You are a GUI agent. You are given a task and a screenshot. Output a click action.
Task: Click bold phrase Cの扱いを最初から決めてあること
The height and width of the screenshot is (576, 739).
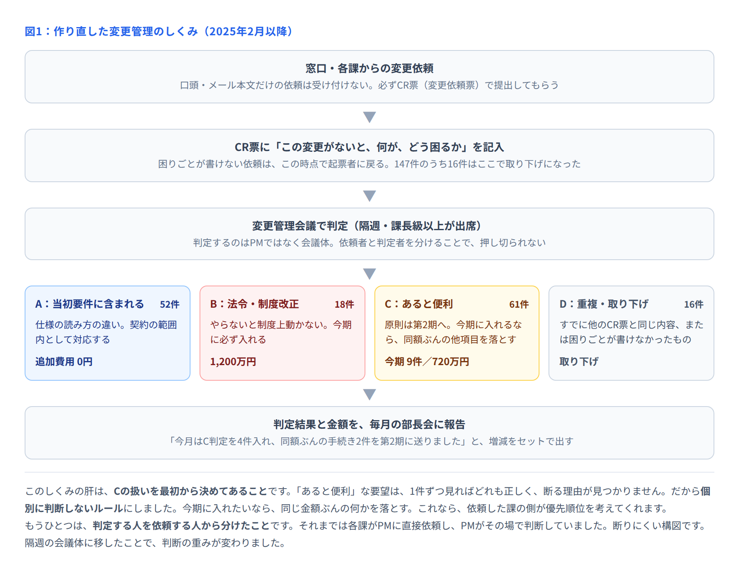click(190, 491)
